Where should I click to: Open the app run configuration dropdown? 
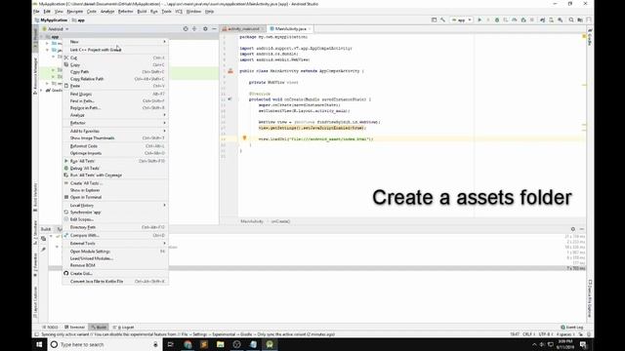462,19
